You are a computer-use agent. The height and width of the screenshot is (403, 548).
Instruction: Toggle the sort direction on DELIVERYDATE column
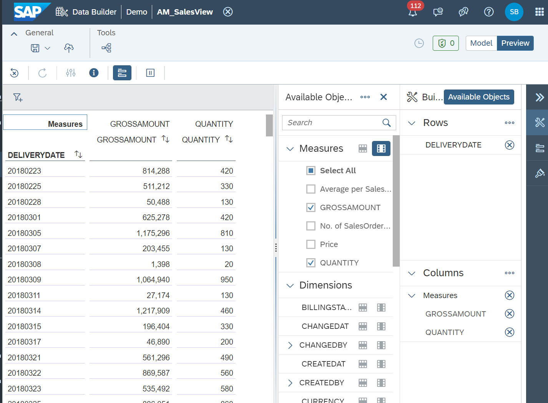[78, 154]
